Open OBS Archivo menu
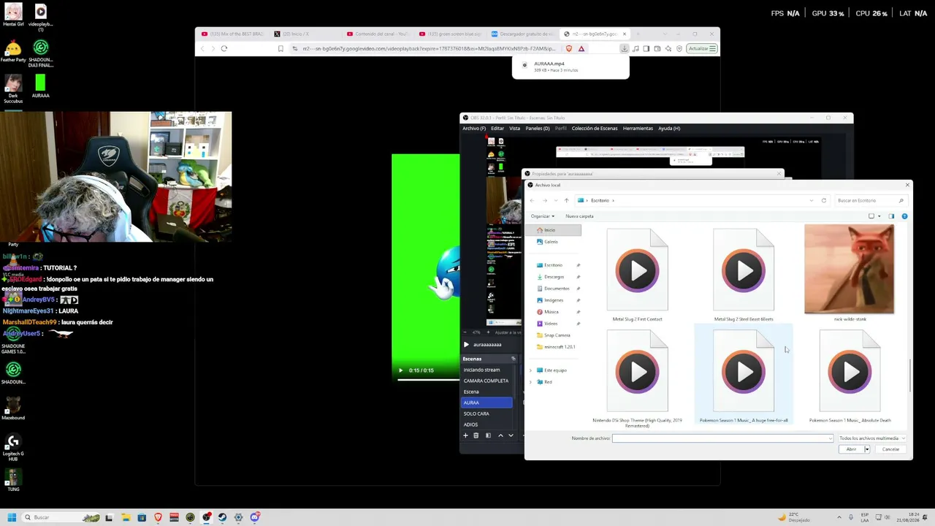935x526 pixels. (x=473, y=129)
